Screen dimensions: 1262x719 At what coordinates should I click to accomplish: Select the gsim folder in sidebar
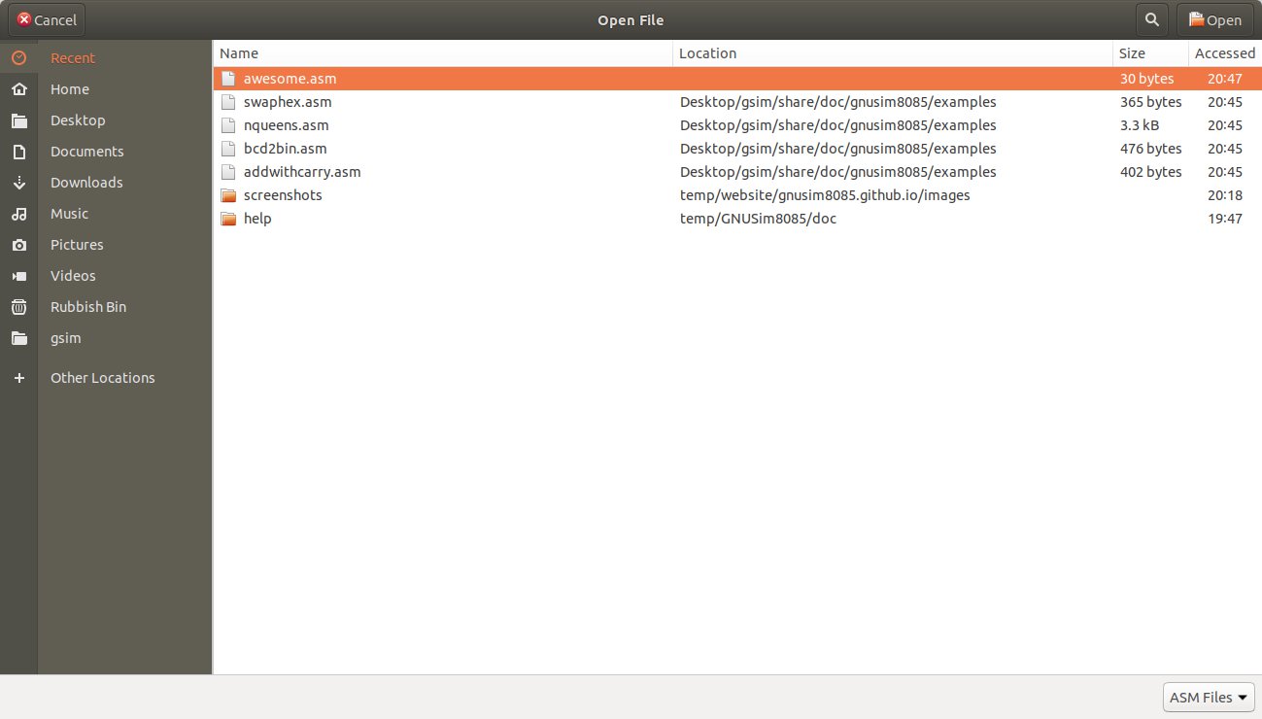[x=65, y=337]
